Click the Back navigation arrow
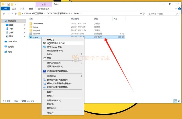Image resolution: width=182 pixels, height=119 pixels. [x=4, y=14]
